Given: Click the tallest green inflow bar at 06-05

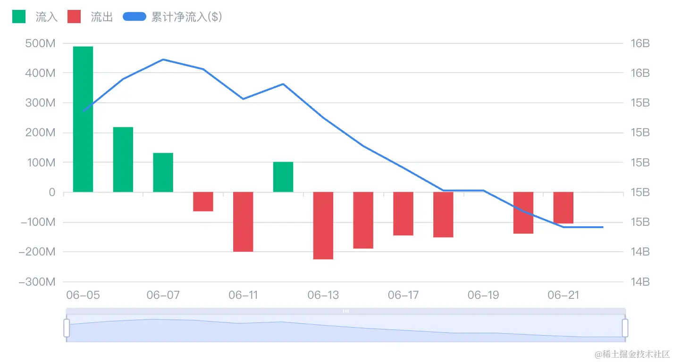Looking at the screenshot, I should click(83, 119).
